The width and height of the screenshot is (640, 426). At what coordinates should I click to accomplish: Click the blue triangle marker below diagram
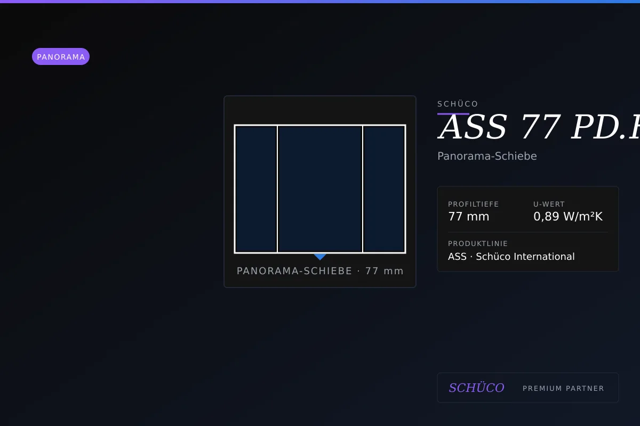pyautogui.click(x=320, y=257)
